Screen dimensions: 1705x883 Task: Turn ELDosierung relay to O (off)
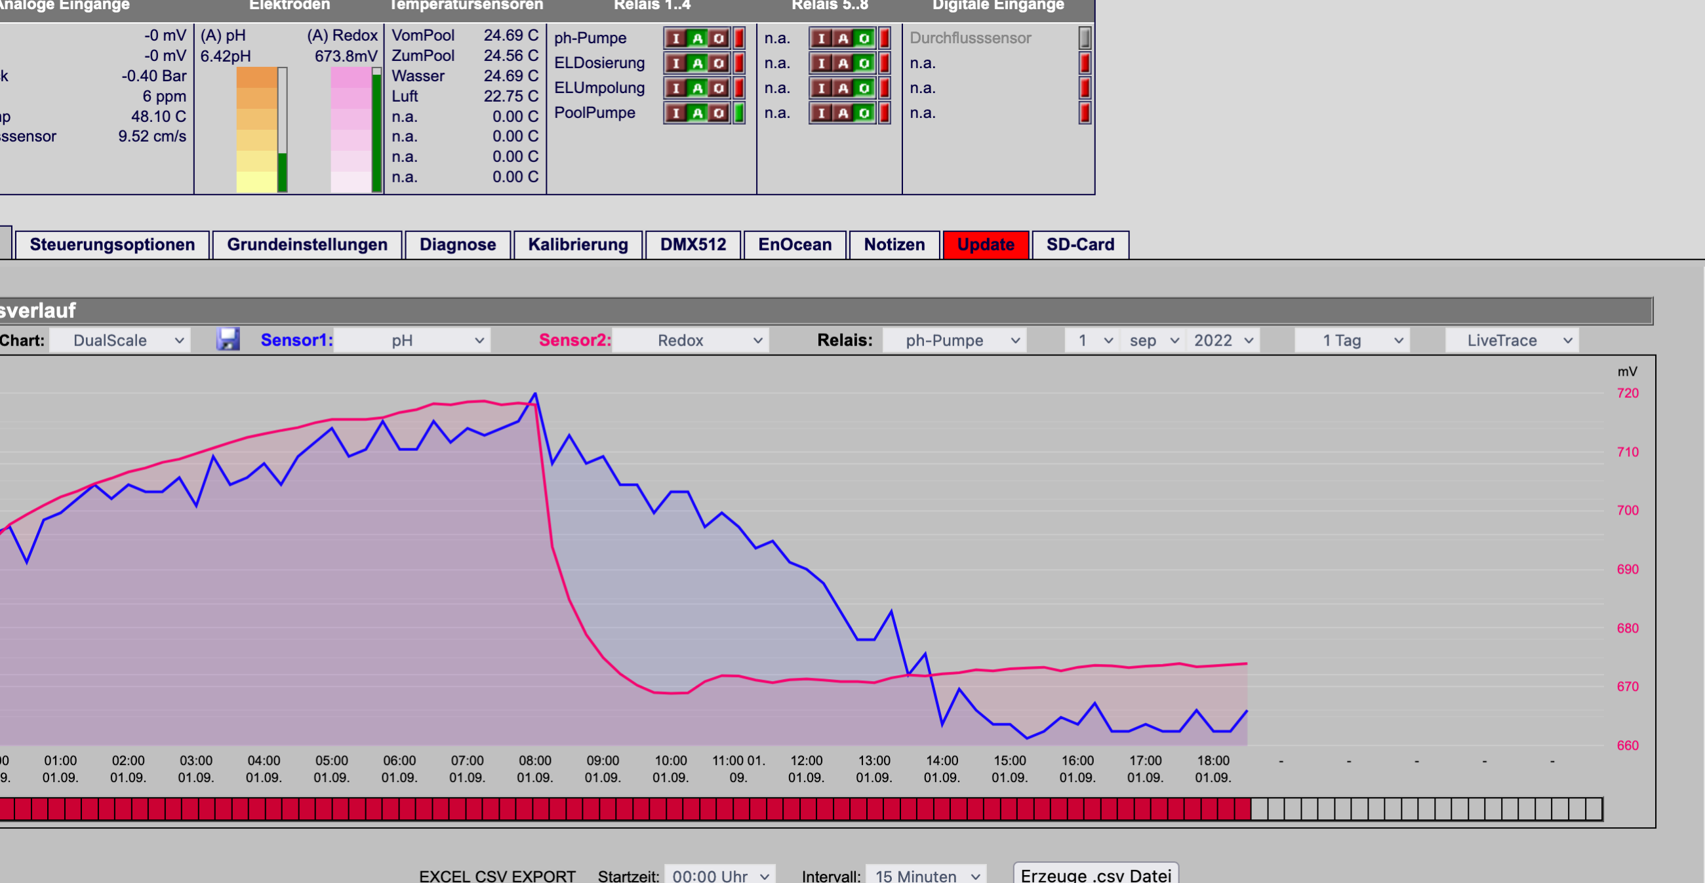pos(719,63)
